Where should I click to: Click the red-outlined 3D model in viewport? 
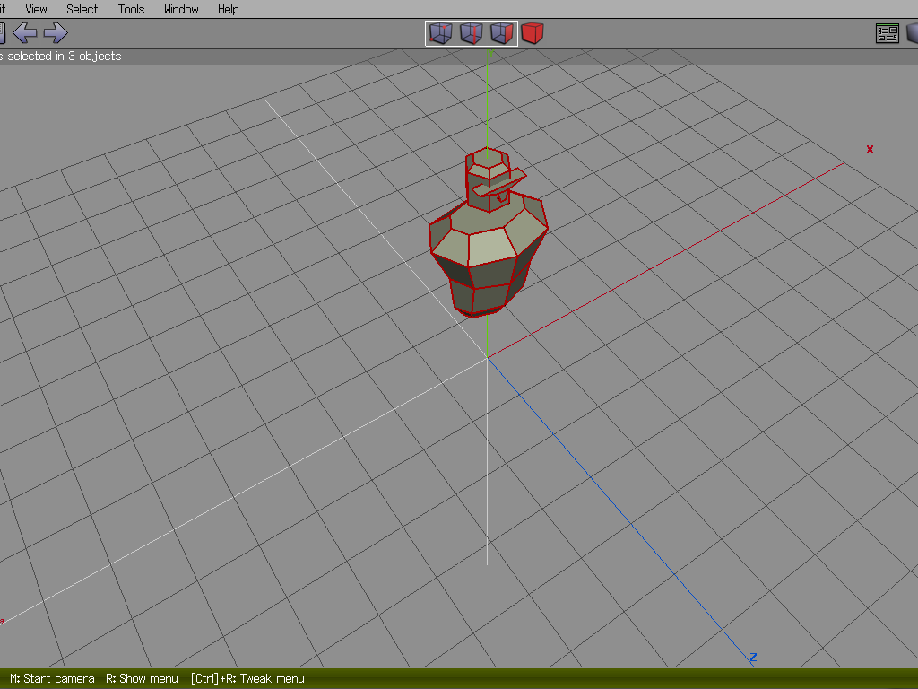(489, 232)
